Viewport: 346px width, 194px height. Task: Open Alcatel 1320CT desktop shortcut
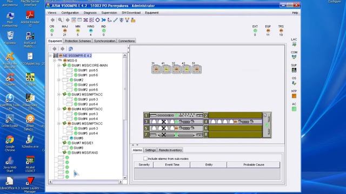30,164
